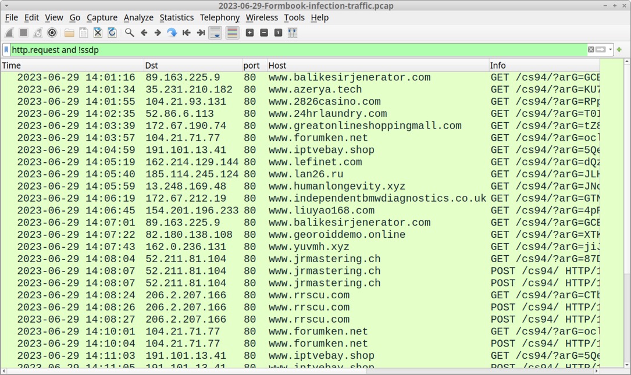Toggle auto-scroll during live capture

[x=215, y=33]
